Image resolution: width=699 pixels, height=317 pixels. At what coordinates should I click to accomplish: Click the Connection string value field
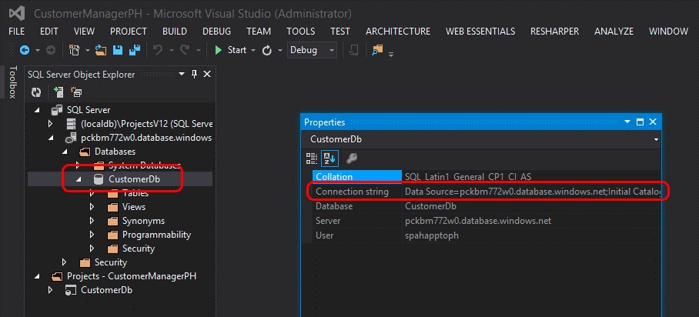(x=532, y=192)
